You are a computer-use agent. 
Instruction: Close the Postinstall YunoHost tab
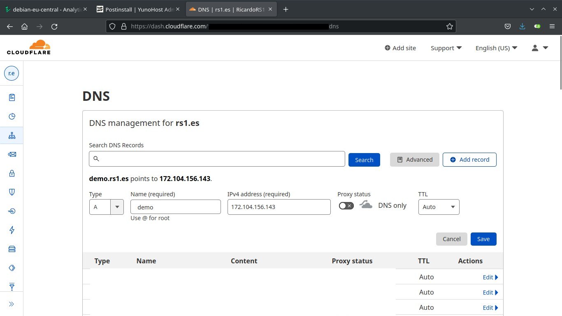pos(177,9)
